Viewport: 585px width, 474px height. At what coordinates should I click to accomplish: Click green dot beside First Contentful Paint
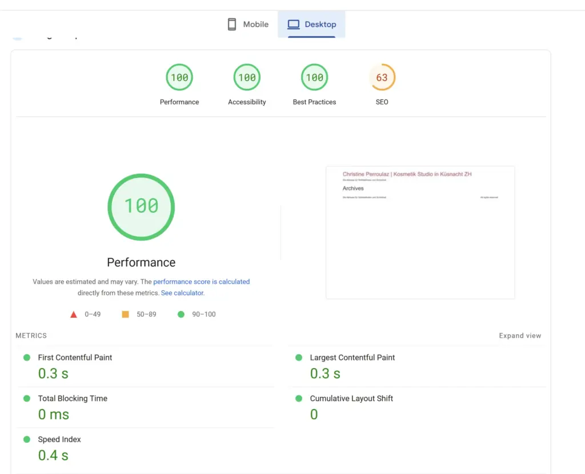click(x=27, y=358)
